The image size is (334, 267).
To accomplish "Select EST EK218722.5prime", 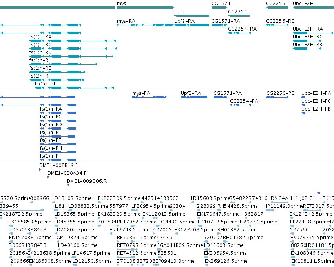I will click(x=1, y=218).
